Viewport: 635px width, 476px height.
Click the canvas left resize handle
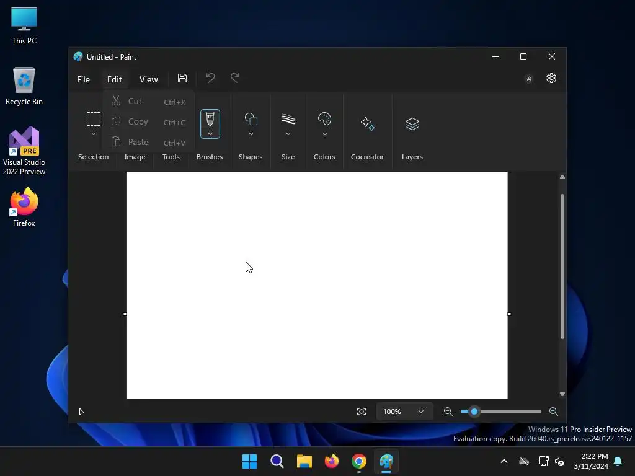pyautogui.click(x=125, y=314)
